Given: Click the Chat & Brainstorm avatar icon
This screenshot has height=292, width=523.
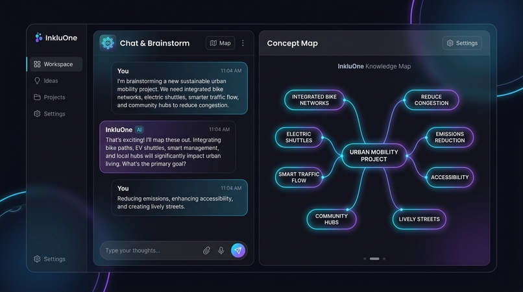Looking at the screenshot, I should point(108,43).
